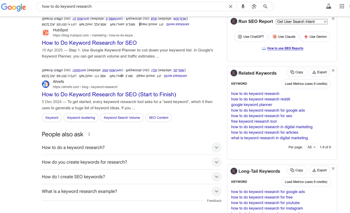The image size is (350, 213).
Task: Open the Get User Search Intent dropdown
Action: point(301,22)
